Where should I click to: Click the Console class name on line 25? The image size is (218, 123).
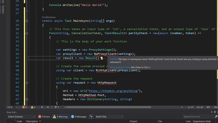click(x=55, y=5)
